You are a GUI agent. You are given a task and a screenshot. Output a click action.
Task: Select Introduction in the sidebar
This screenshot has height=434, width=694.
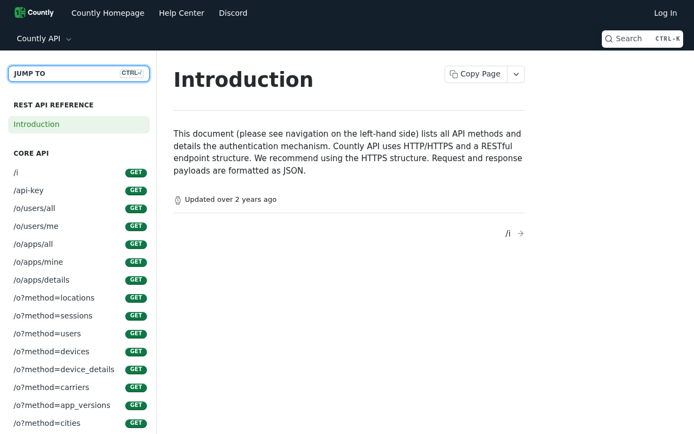click(79, 124)
